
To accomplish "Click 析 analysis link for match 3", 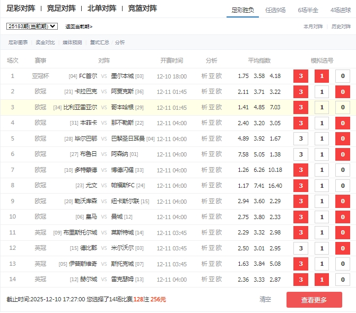I will pos(205,107).
